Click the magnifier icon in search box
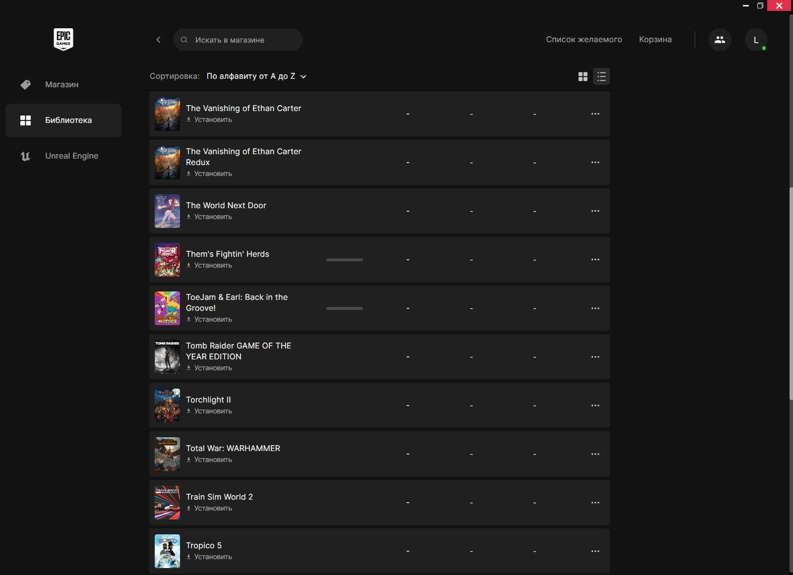 (184, 40)
